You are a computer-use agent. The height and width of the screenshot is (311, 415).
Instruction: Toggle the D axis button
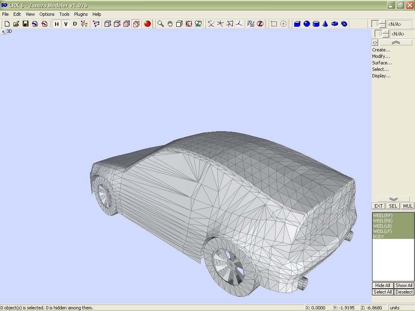click(75, 24)
